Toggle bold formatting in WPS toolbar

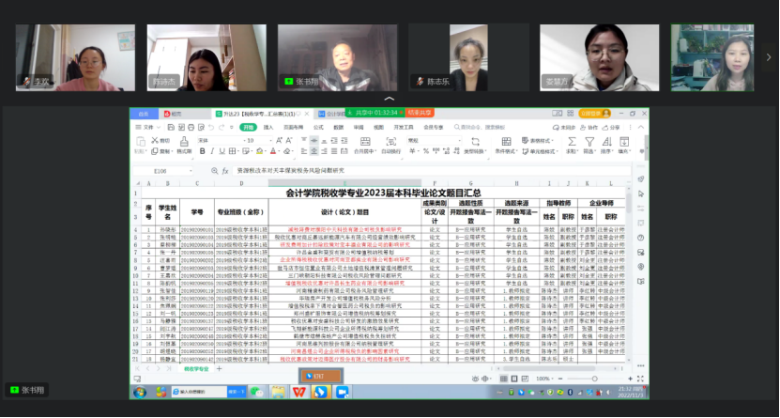click(203, 151)
